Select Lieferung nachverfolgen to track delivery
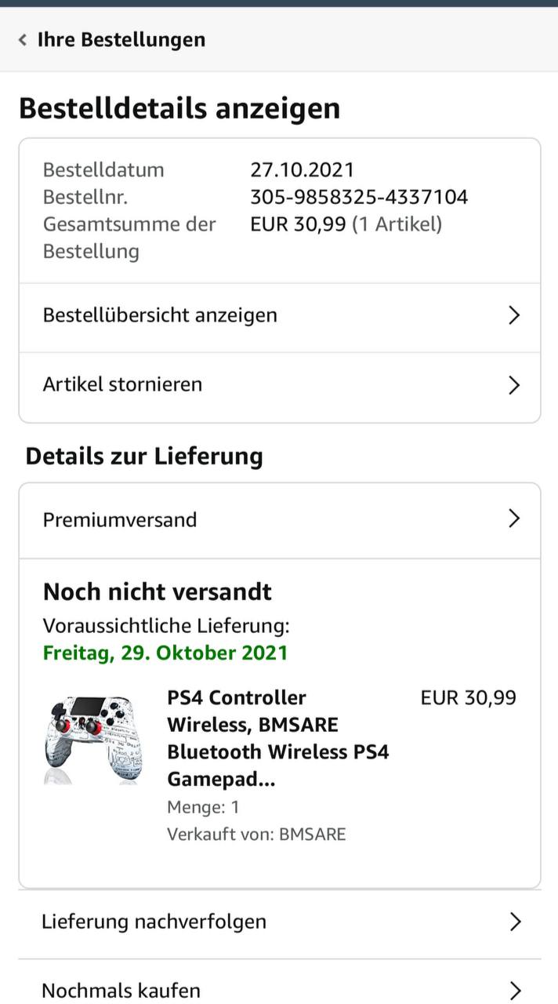 pyautogui.click(x=280, y=922)
